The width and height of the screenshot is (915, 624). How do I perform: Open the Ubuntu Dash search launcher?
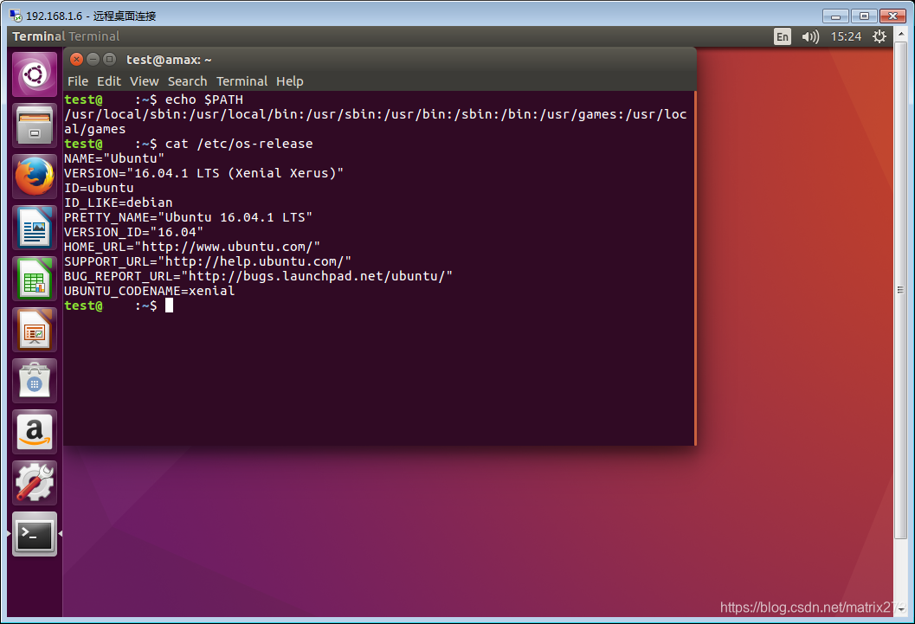pyautogui.click(x=35, y=74)
